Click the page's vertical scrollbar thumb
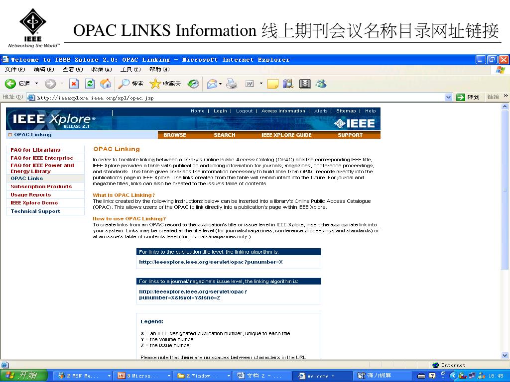Screen dimensions: 510x382 [x=505, y=190]
